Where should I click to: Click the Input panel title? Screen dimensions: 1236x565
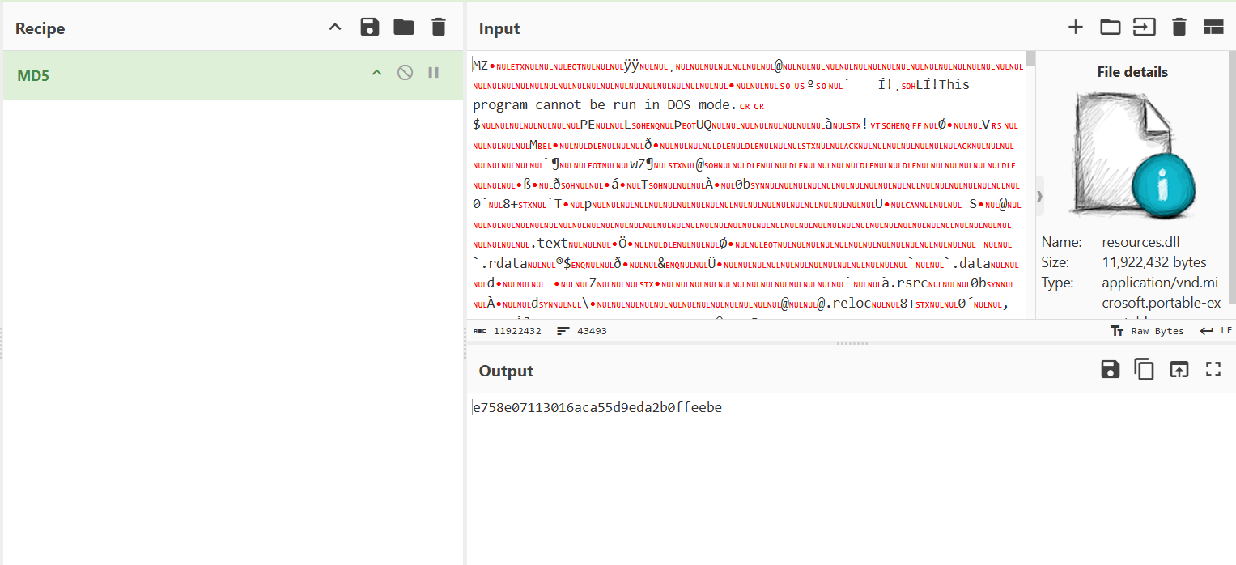(499, 28)
